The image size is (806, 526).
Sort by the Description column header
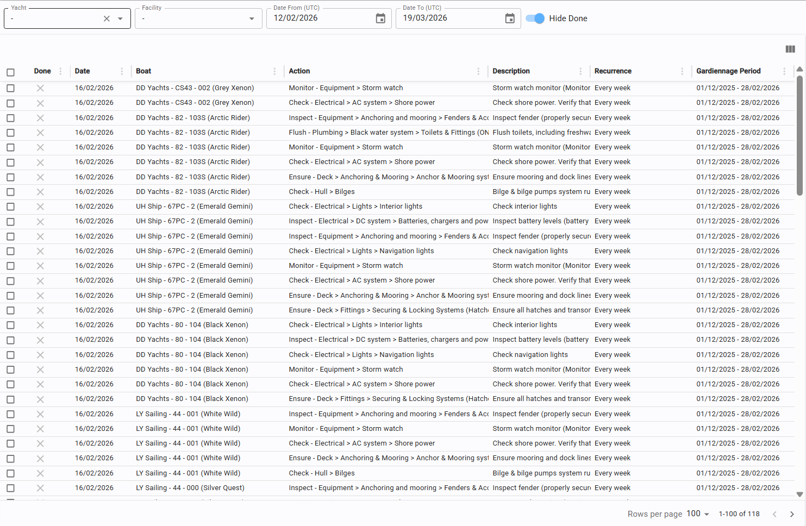coord(511,71)
